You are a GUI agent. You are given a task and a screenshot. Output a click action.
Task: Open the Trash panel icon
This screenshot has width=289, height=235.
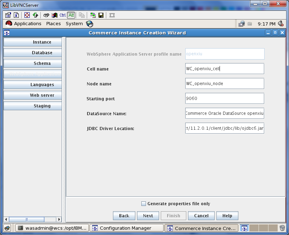pyautogui.click(x=282, y=228)
